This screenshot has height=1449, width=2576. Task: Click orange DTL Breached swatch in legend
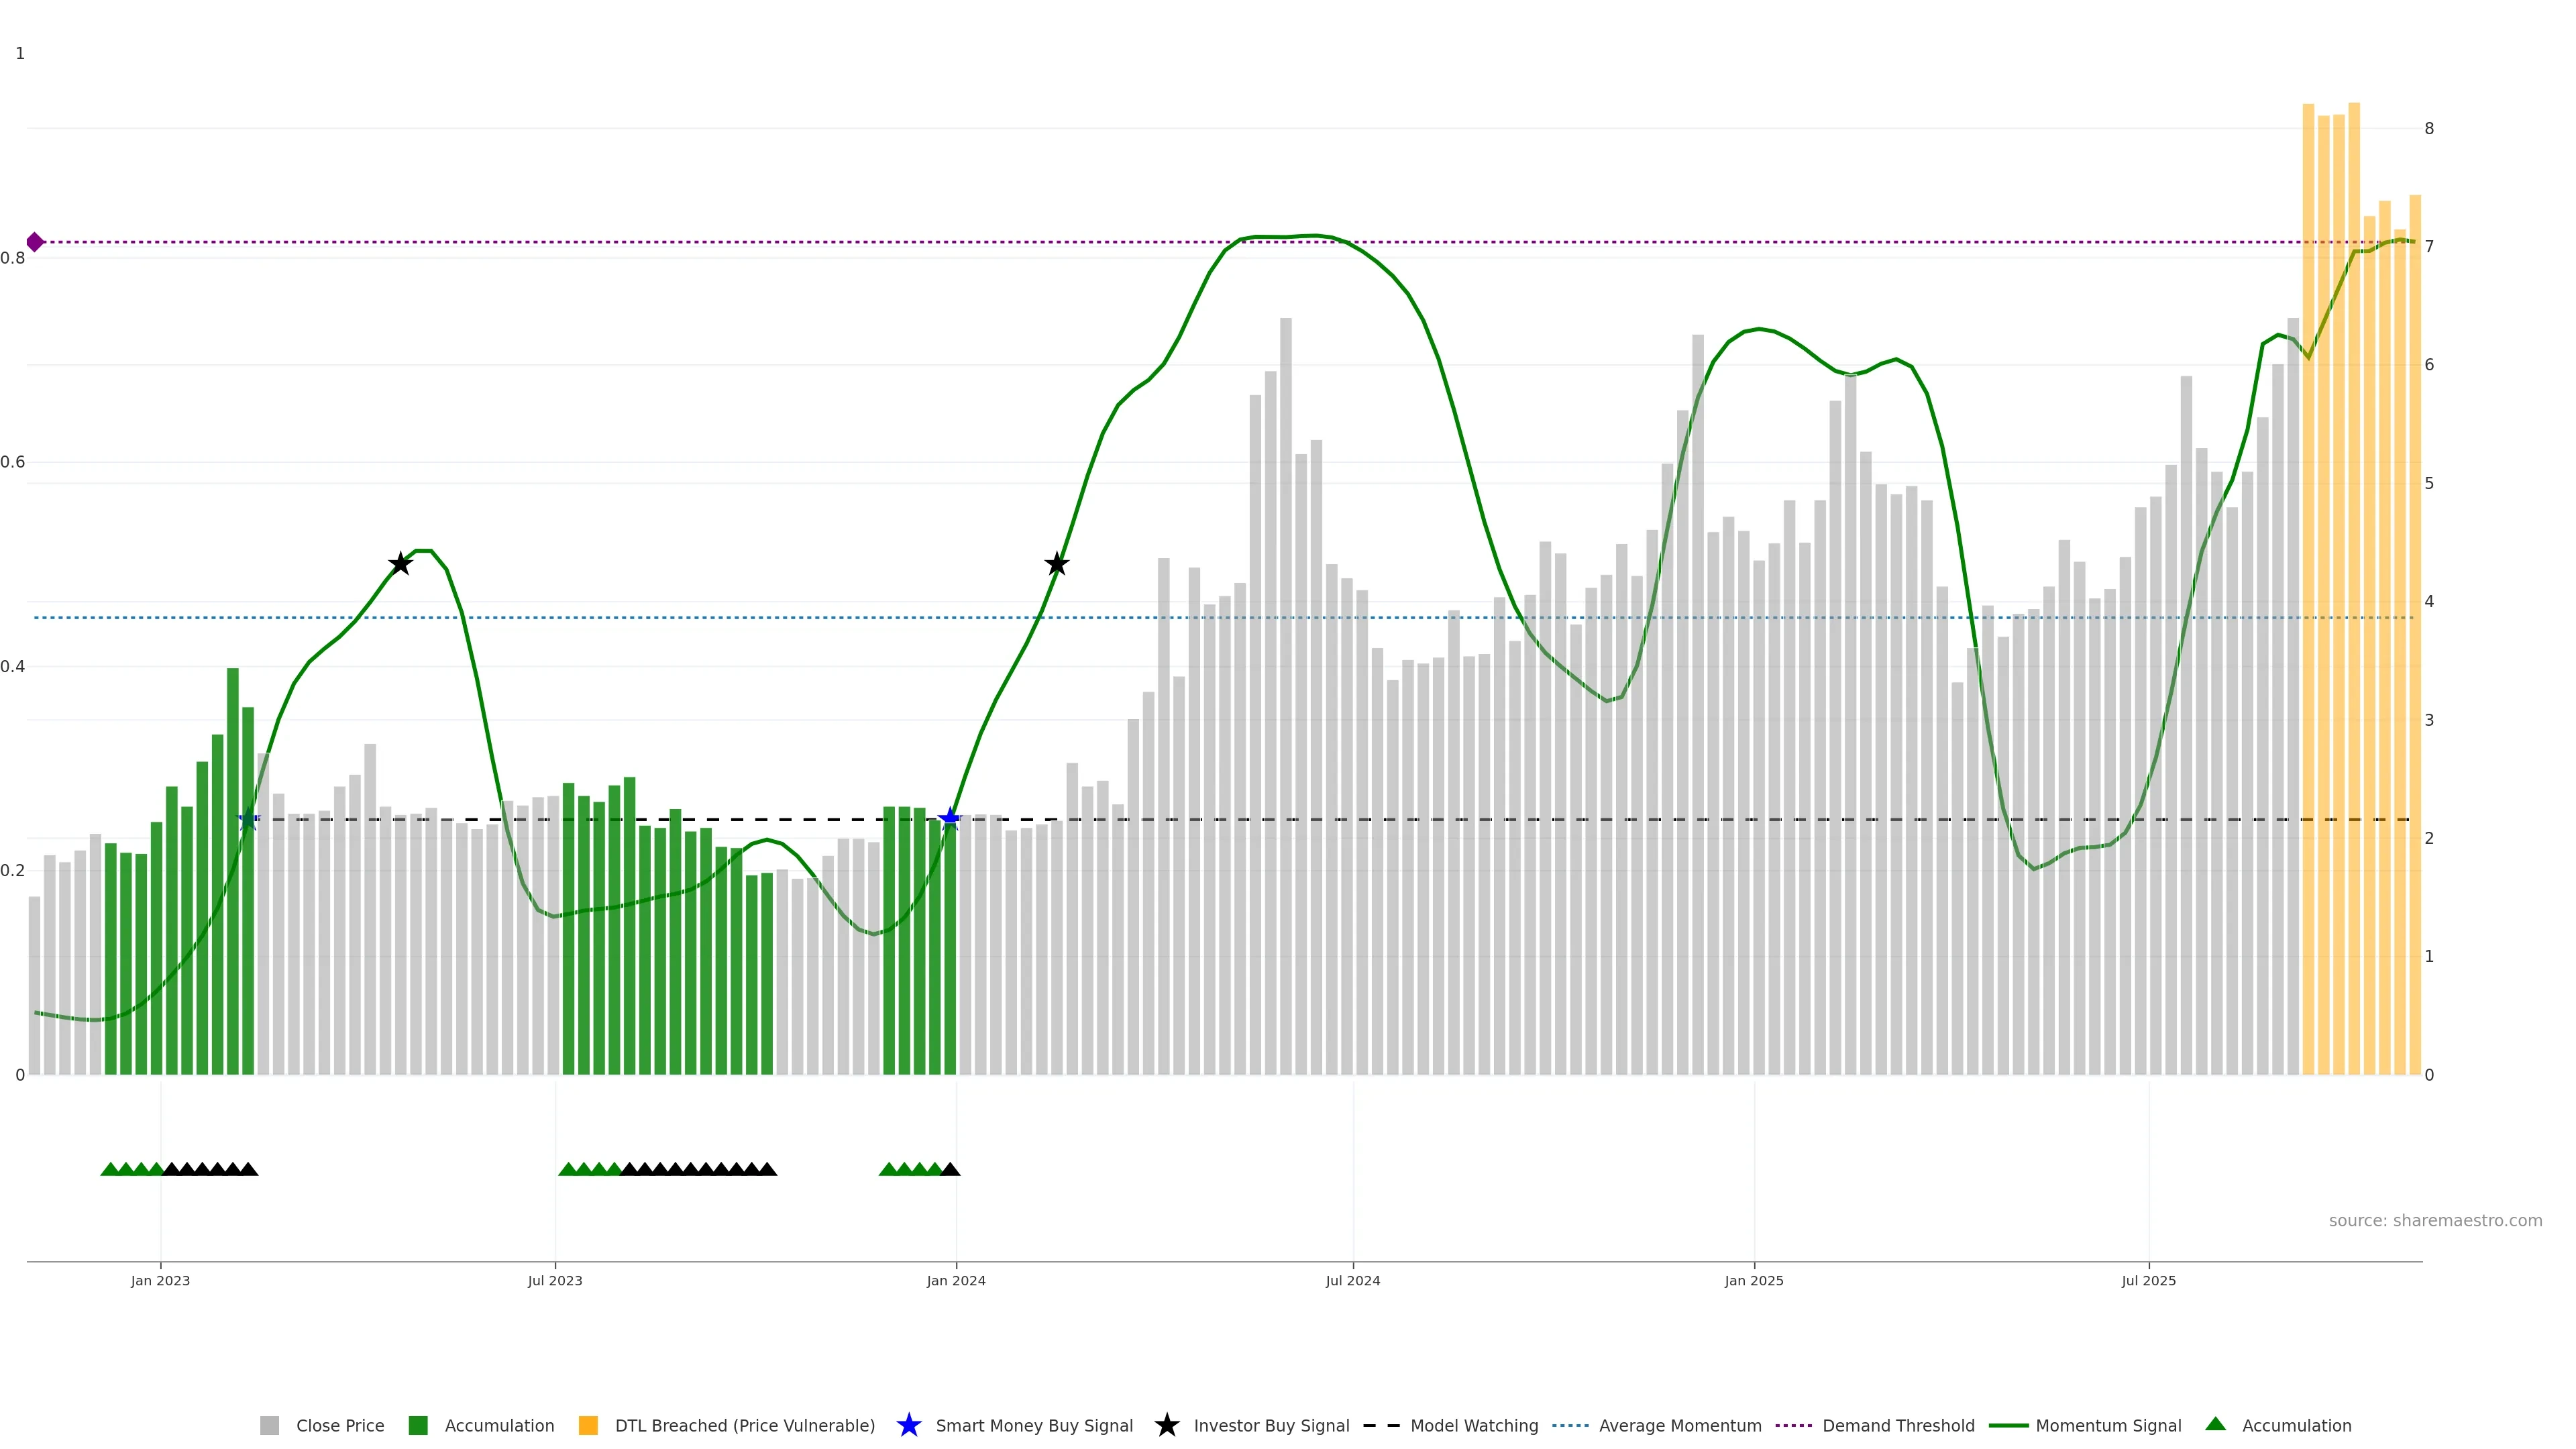coord(588,1425)
